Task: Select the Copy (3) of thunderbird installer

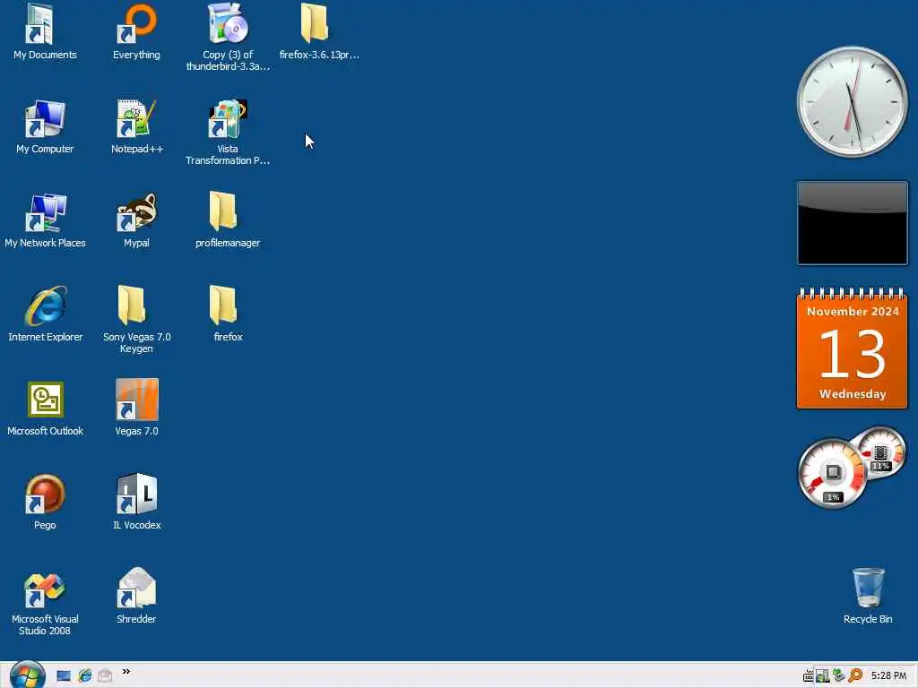Action: [228, 36]
